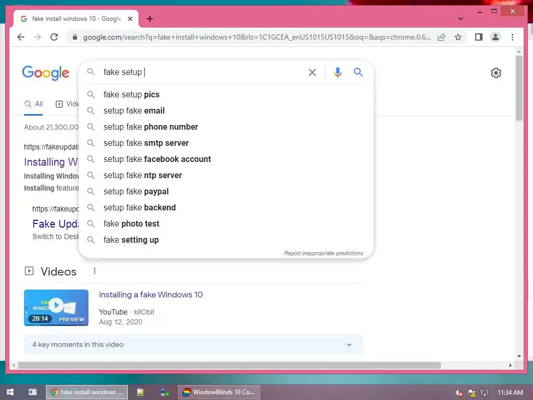Pick the 'fake setting up' suggestion
The image size is (533, 400).
[x=226, y=240]
